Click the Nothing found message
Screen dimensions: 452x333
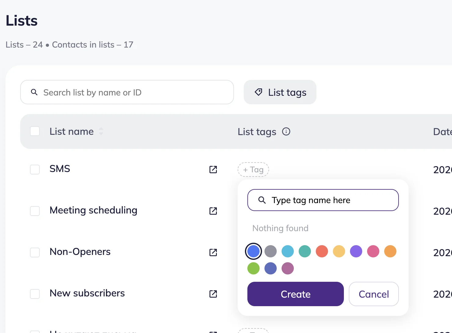[x=280, y=228]
